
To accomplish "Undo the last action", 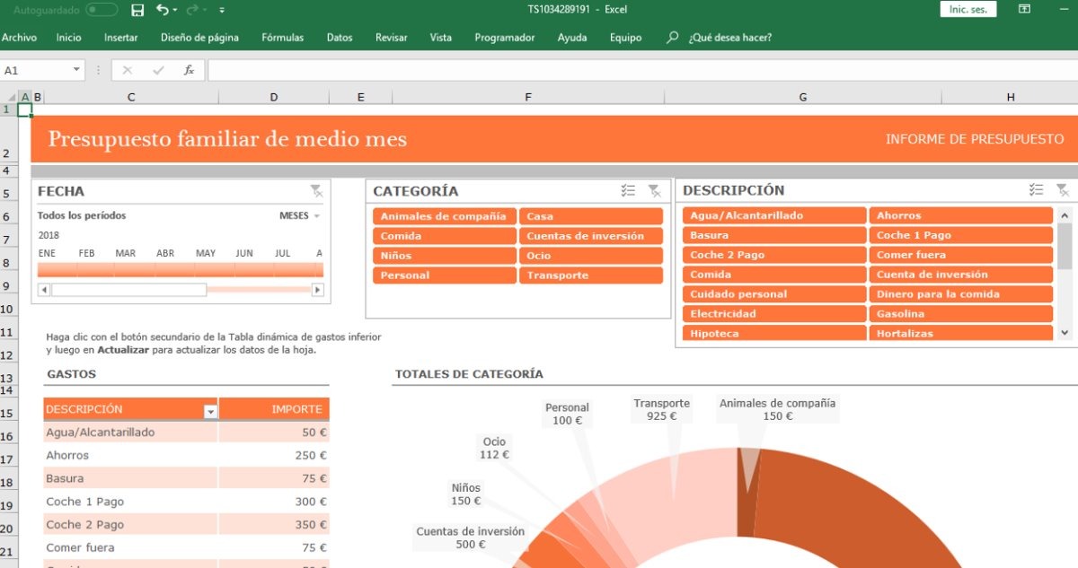I will tap(162, 10).
